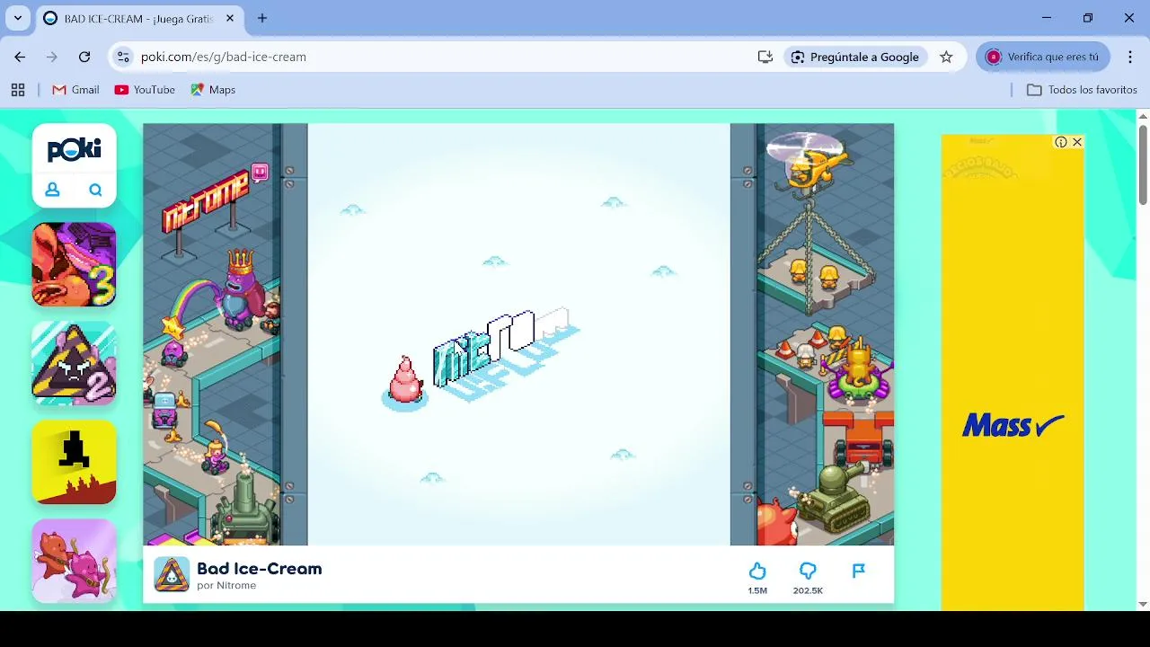Bookmark this page with the star
Image resolution: width=1150 pixels, height=647 pixels.
(x=946, y=57)
